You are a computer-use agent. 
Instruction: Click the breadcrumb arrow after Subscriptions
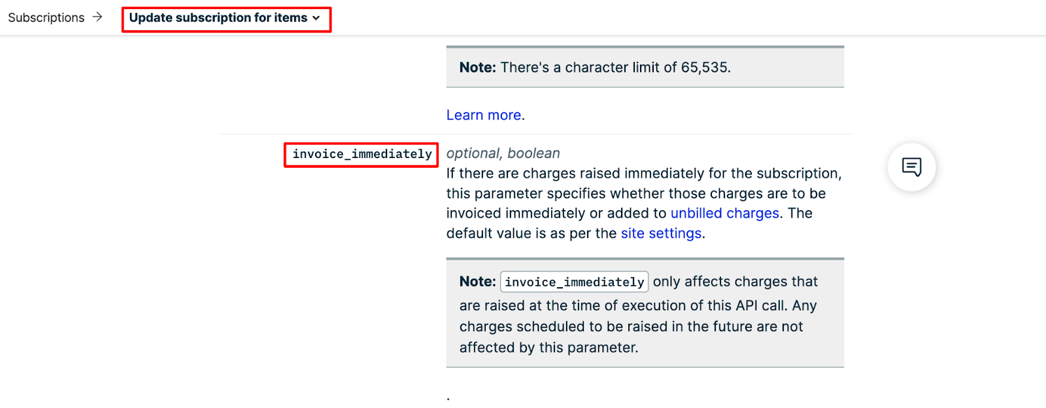click(97, 17)
